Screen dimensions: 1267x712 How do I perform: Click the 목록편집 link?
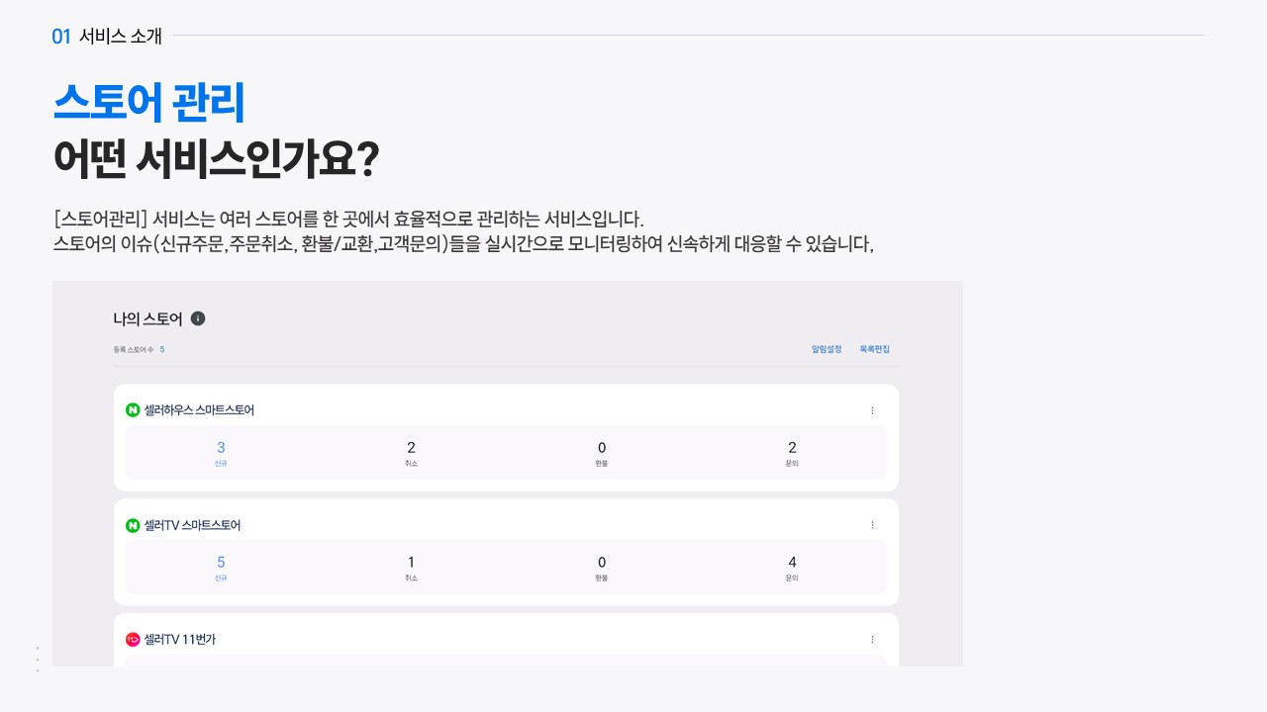tap(874, 349)
